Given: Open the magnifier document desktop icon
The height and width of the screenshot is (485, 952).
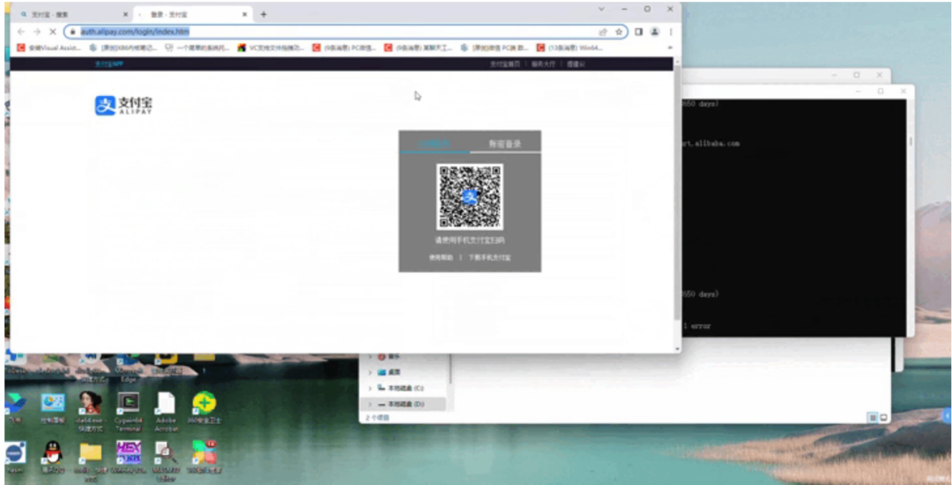Looking at the screenshot, I should 166,459.
